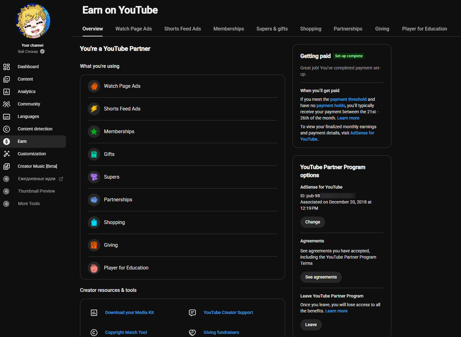
Task: Click the Memberships green star icon
Action: click(94, 132)
